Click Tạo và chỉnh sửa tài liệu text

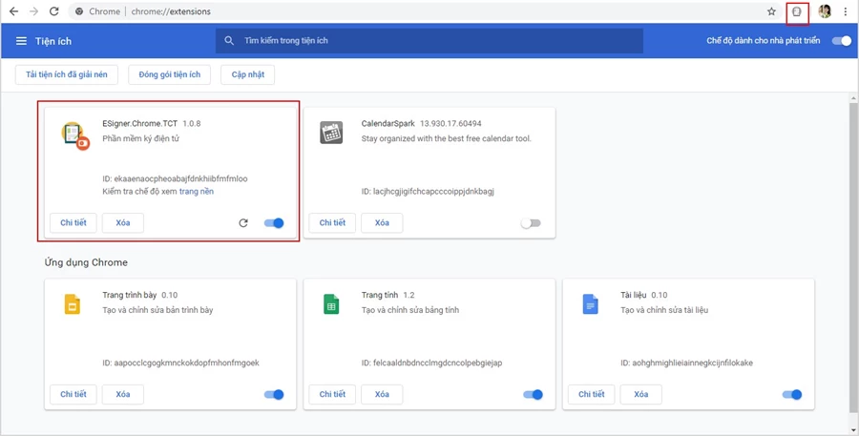(x=664, y=310)
